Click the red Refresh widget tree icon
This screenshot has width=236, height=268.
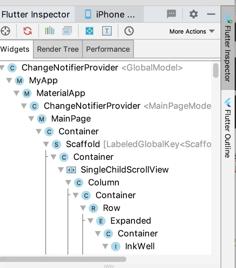pyautogui.click(x=28, y=31)
